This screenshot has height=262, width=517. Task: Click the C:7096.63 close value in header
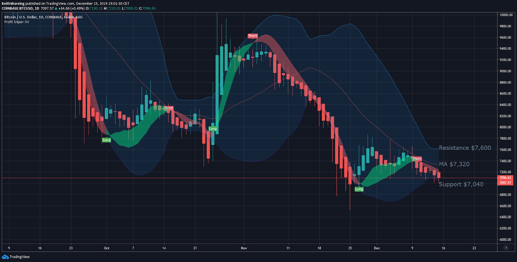[147, 8]
